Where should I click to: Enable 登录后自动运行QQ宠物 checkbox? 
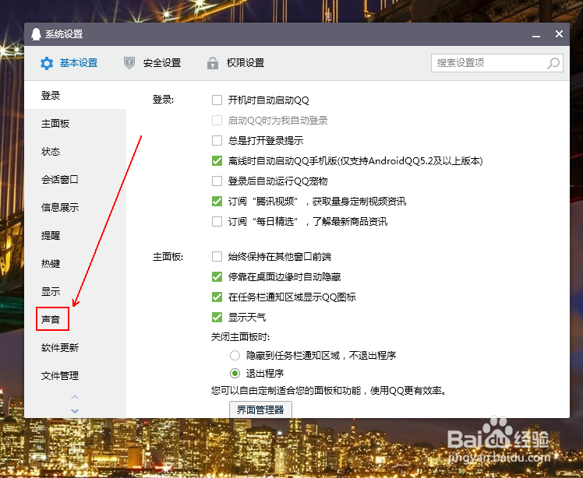tap(217, 181)
